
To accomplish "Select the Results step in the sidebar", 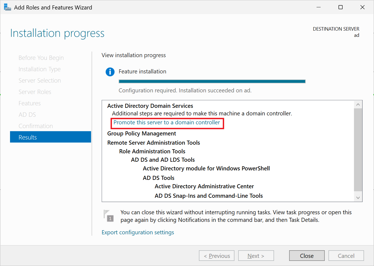I will click(x=28, y=137).
